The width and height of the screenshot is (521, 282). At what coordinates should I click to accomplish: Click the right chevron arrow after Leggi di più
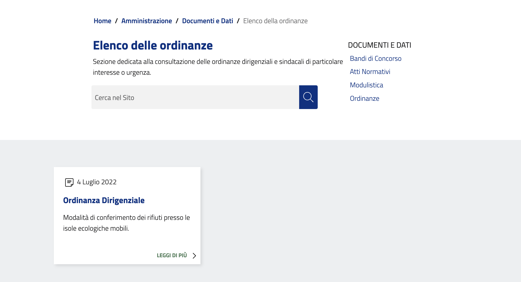pos(194,255)
